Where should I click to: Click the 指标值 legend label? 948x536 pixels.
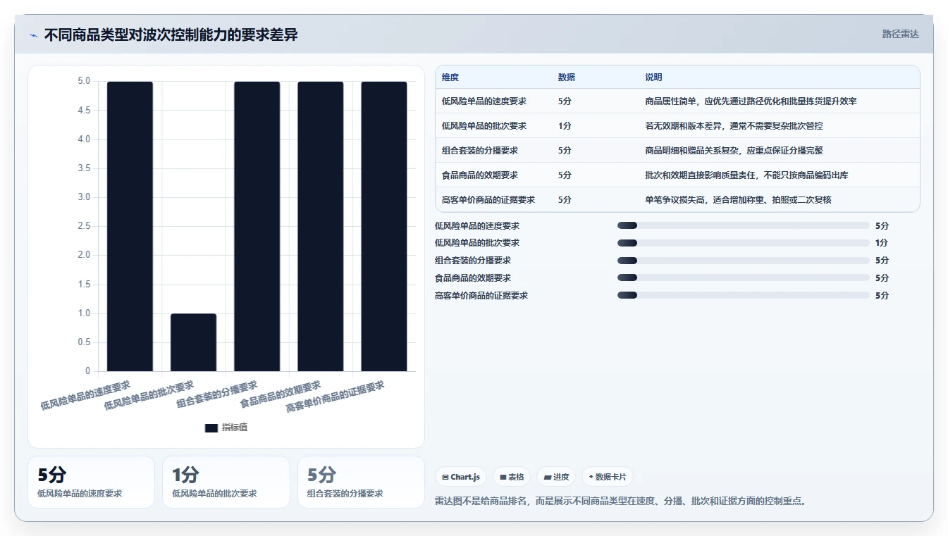tap(235, 428)
